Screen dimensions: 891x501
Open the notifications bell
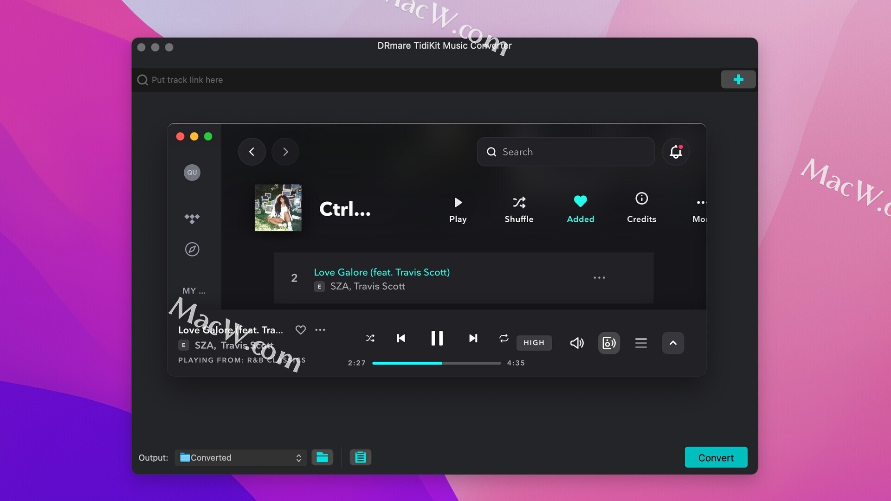pyautogui.click(x=676, y=152)
